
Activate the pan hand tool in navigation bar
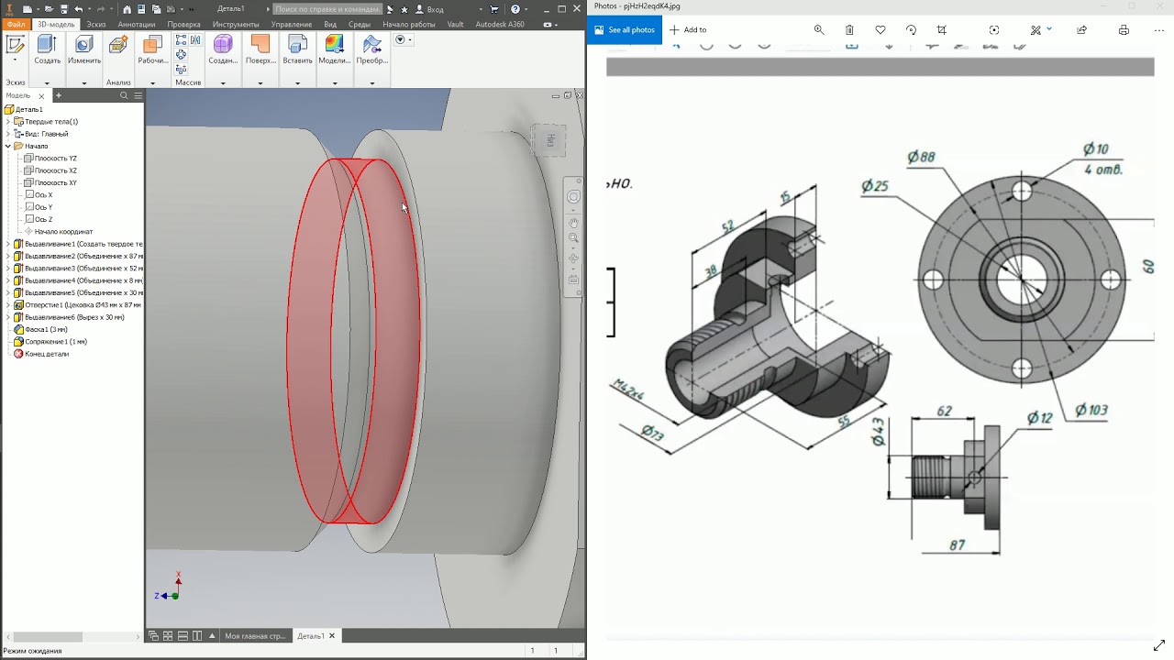[573, 223]
